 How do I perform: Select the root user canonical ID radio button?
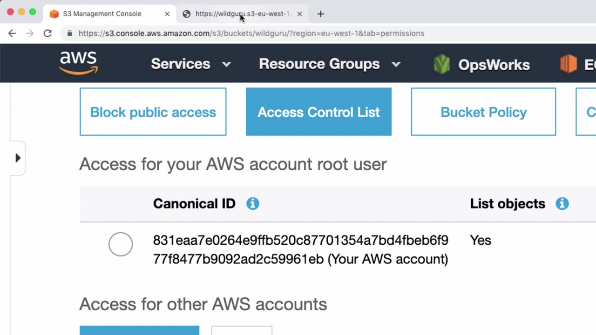click(x=121, y=244)
